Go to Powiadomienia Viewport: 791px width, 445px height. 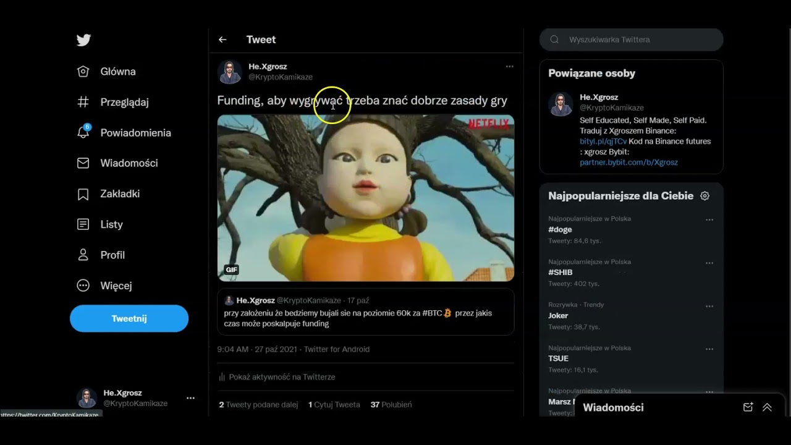[x=135, y=133]
